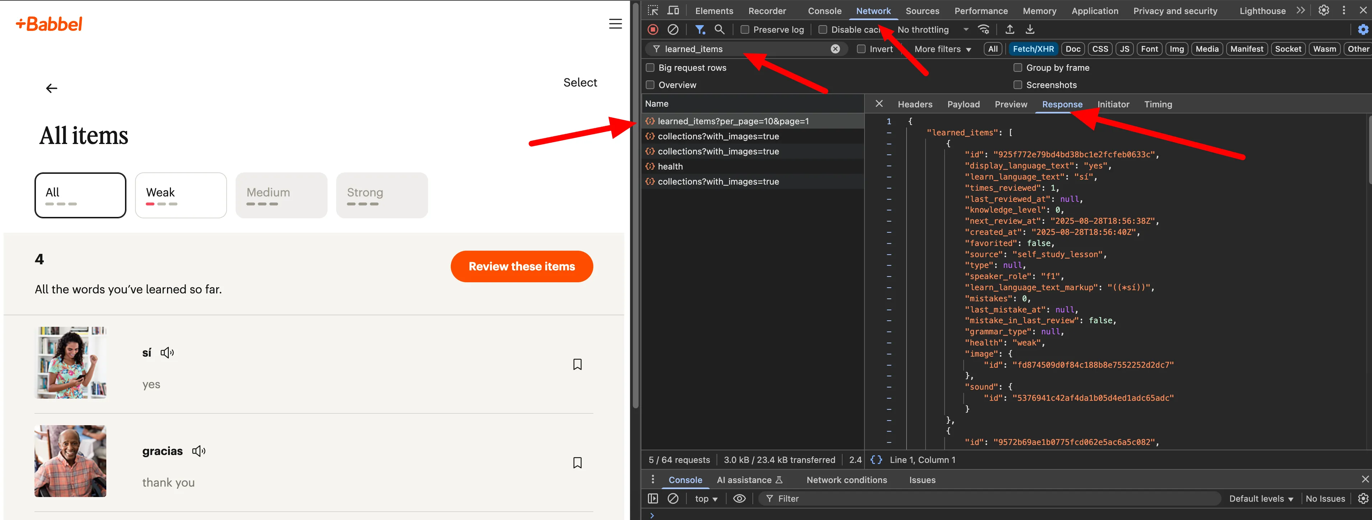The height and width of the screenshot is (520, 1372).
Task: Switch to the Preview tab
Action: (x=1010, y=105)
